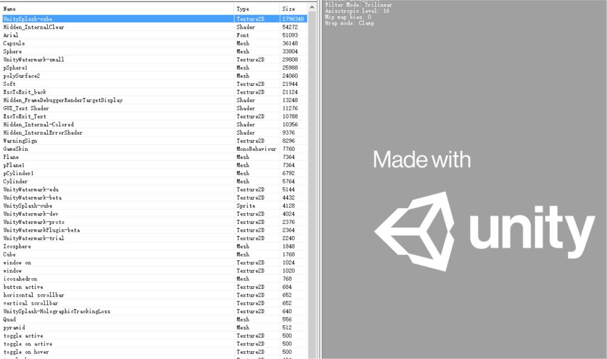Select the Quad mesh row
This screenshot has width=607, height=359.
155,319
